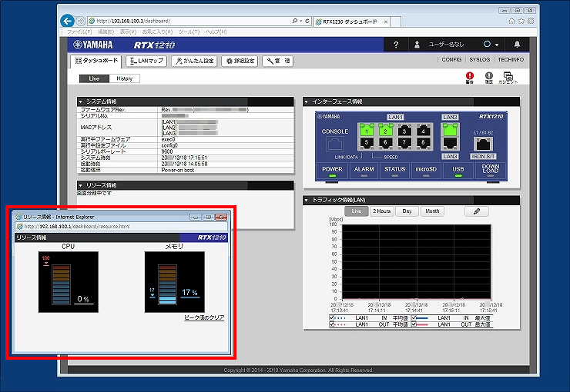Click LAN1 port 8 on the router image
Image resolution: width=570 pixels, height=392 pixels.
click(x=423, y=143)
